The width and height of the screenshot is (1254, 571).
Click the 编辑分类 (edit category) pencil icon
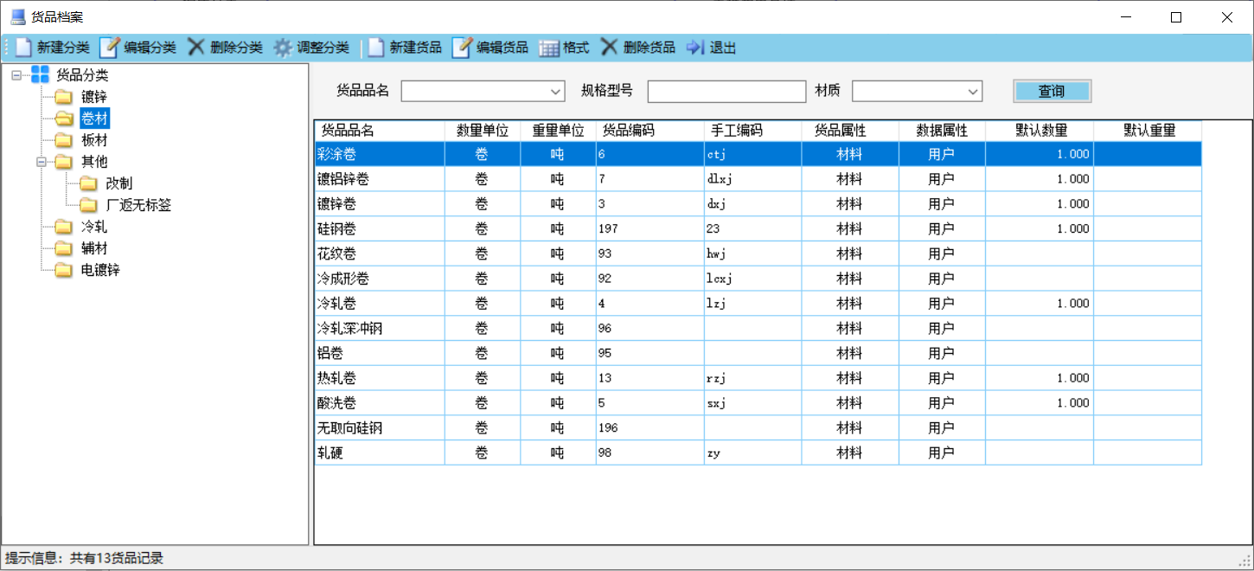(x=109, y=48)
